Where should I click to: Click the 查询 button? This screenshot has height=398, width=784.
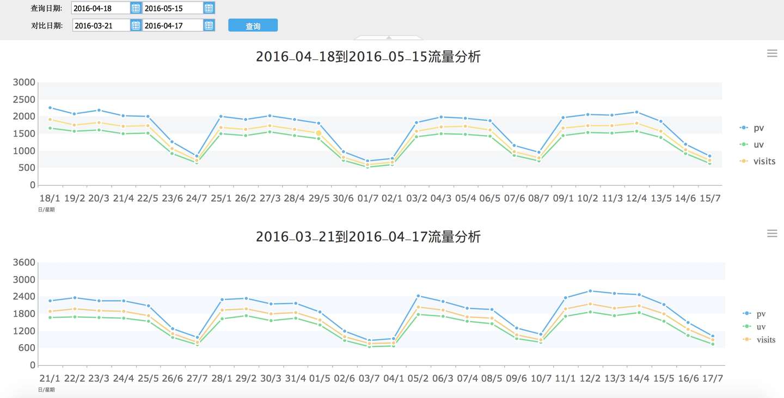pyautogui.click(x=253, y=25)
